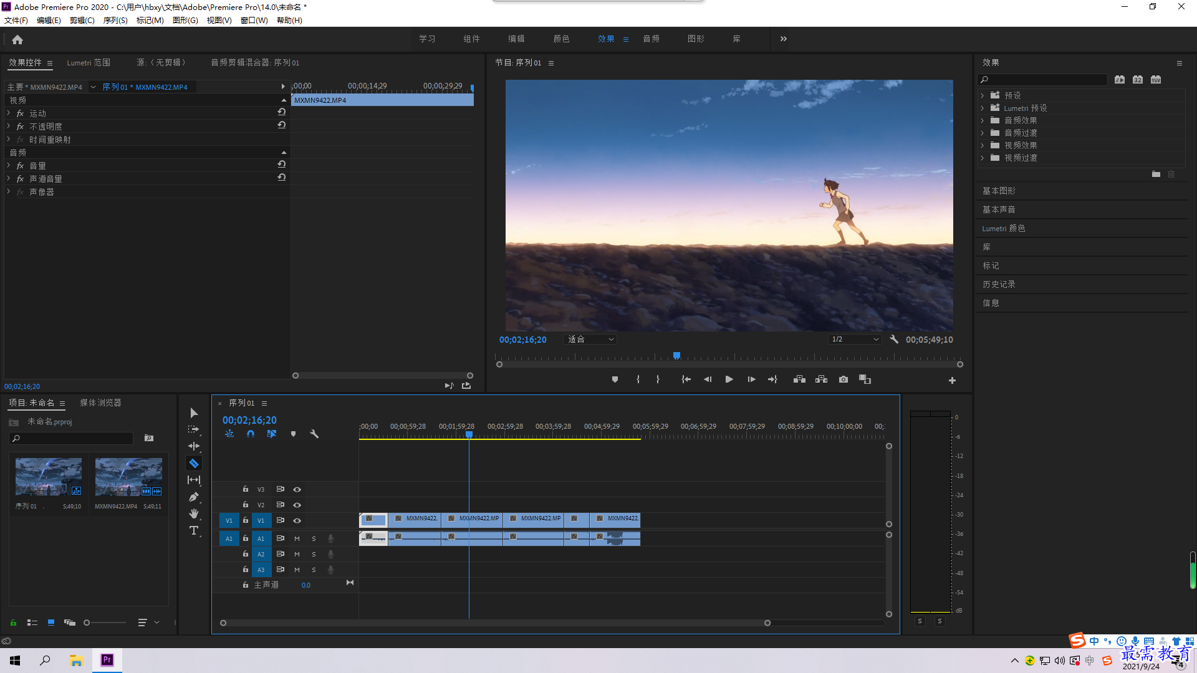The width and height of the screenshot is (1197, 673).
Task: Toggle V1 track output eye
Action: [297, 521]
